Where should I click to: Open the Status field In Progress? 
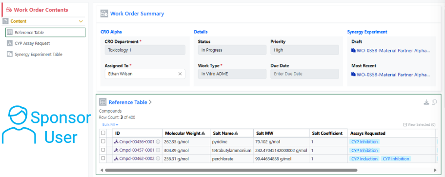(x=232, y=50)
